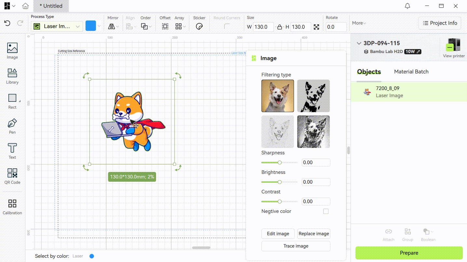This screenshot has height=262, width=467.
Task: Choose the black-and-white threshold filter
Action: click(x=314, y=96)
